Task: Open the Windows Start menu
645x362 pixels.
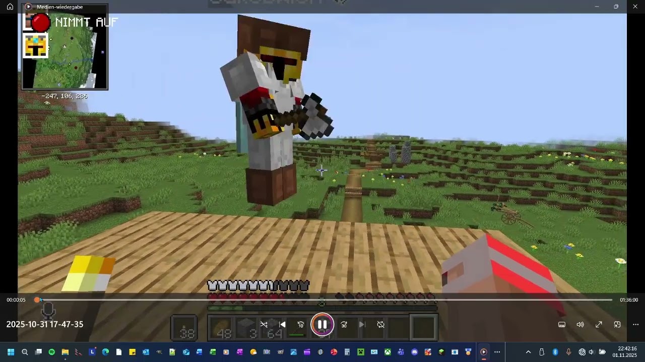Action: pos(11,352)
